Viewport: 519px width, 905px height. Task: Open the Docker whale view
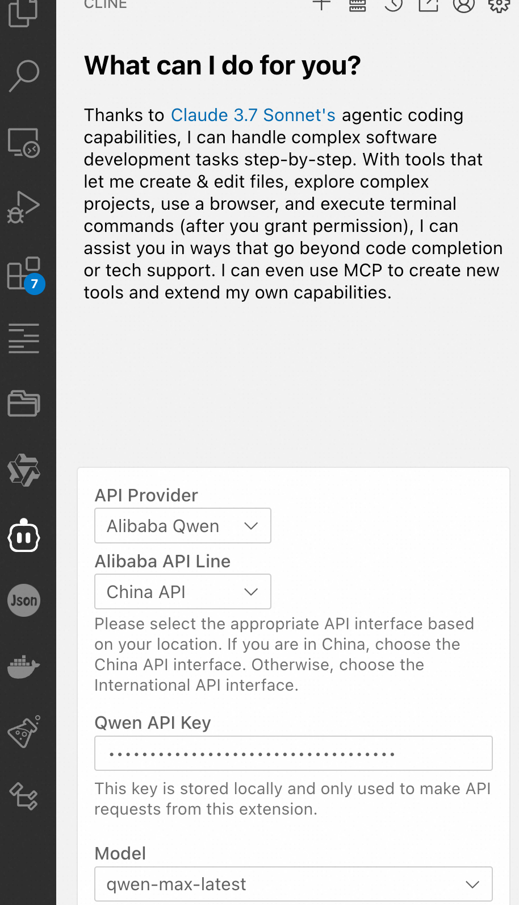pos(24,666)
